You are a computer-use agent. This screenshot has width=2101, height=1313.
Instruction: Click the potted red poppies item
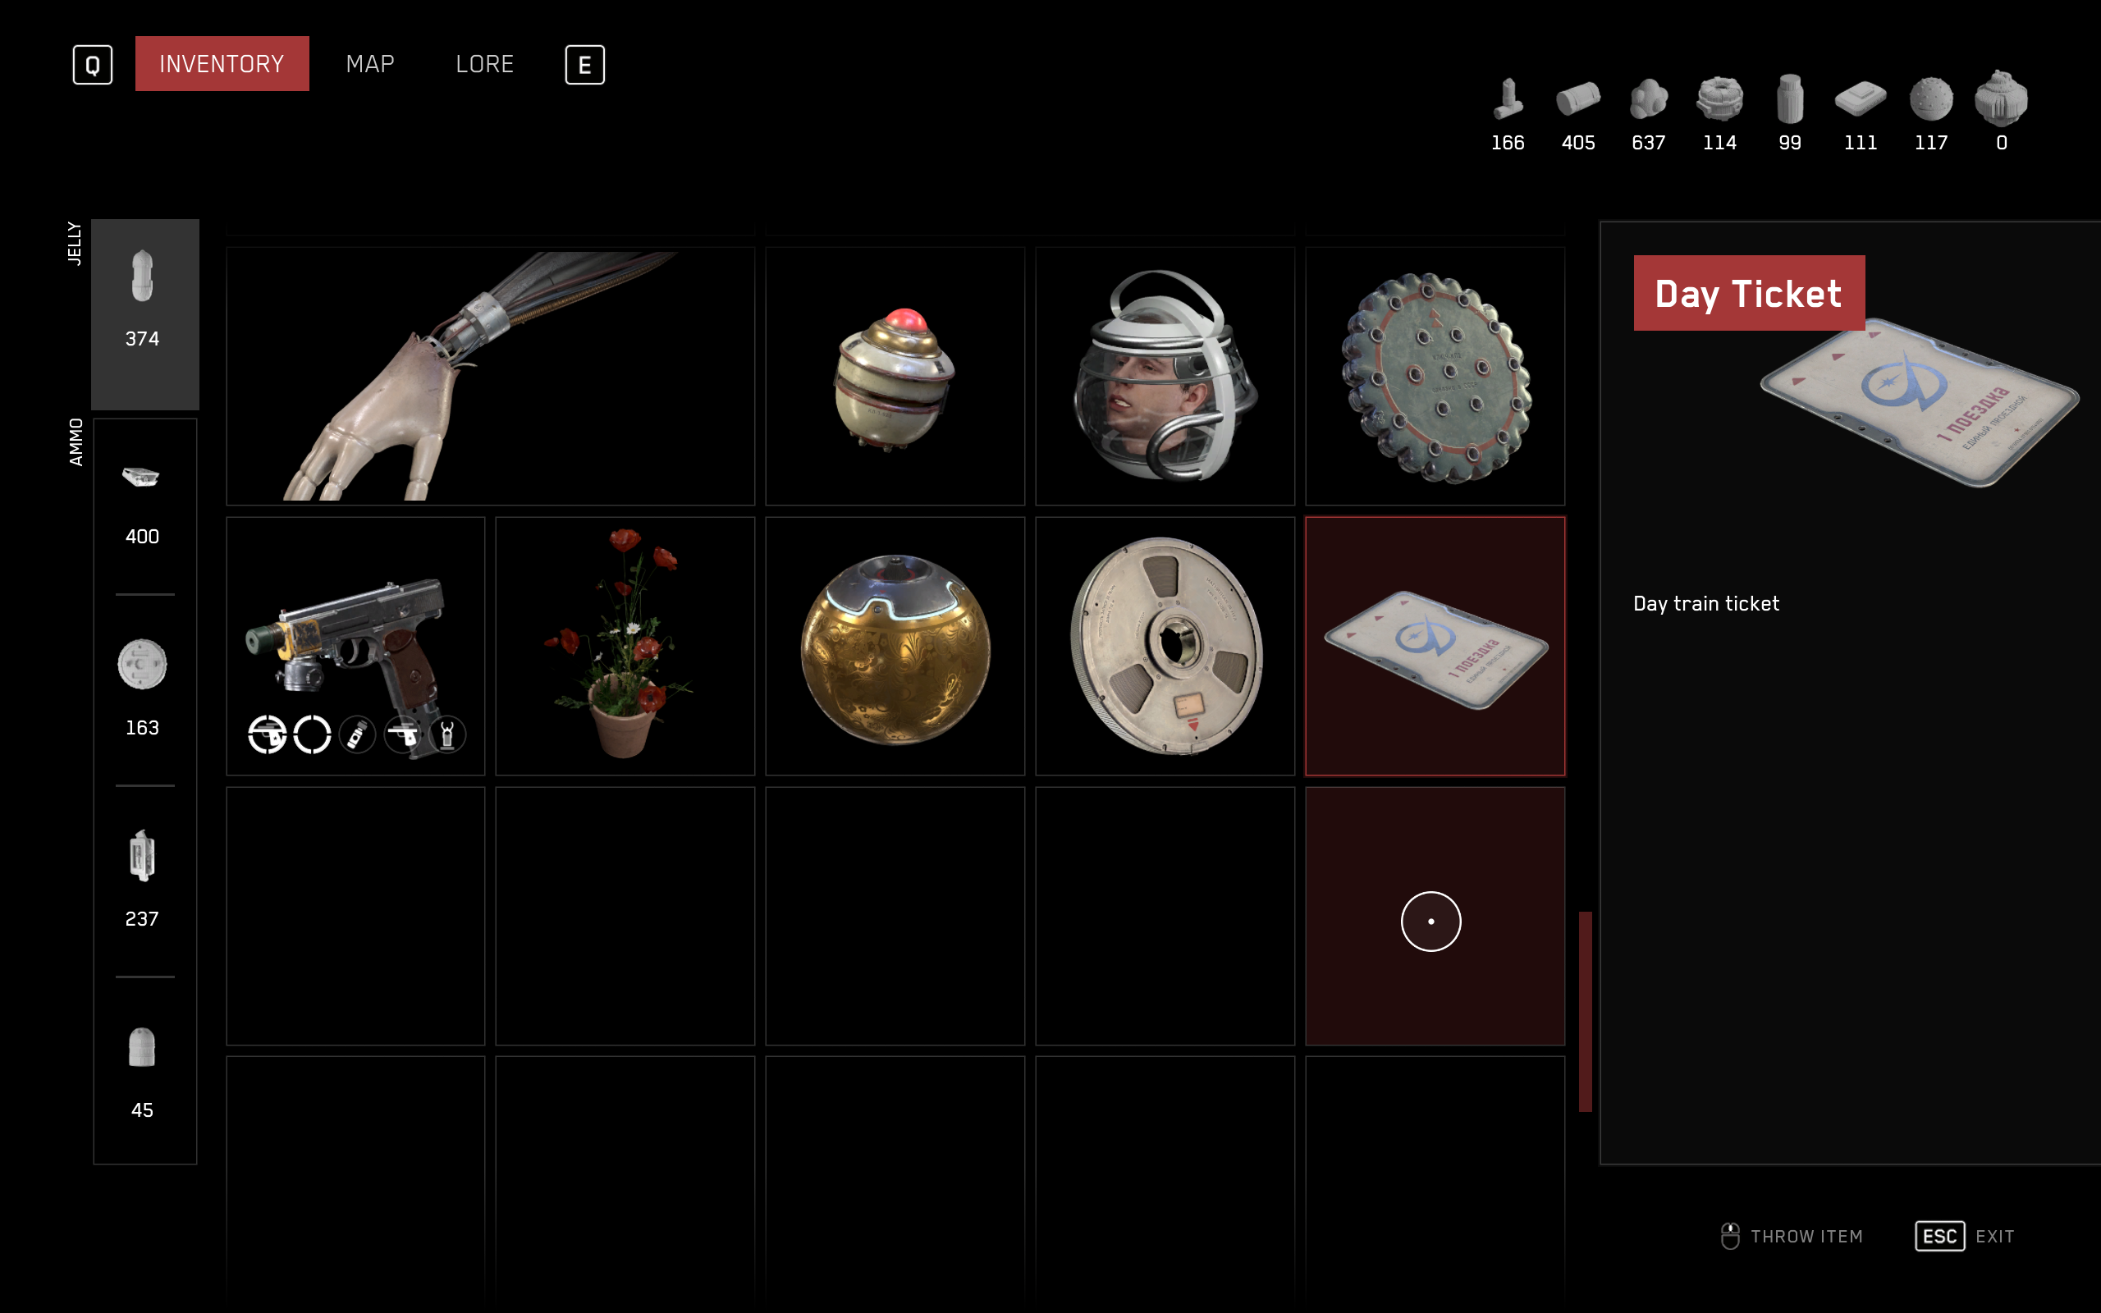click(x=625, y=646)
